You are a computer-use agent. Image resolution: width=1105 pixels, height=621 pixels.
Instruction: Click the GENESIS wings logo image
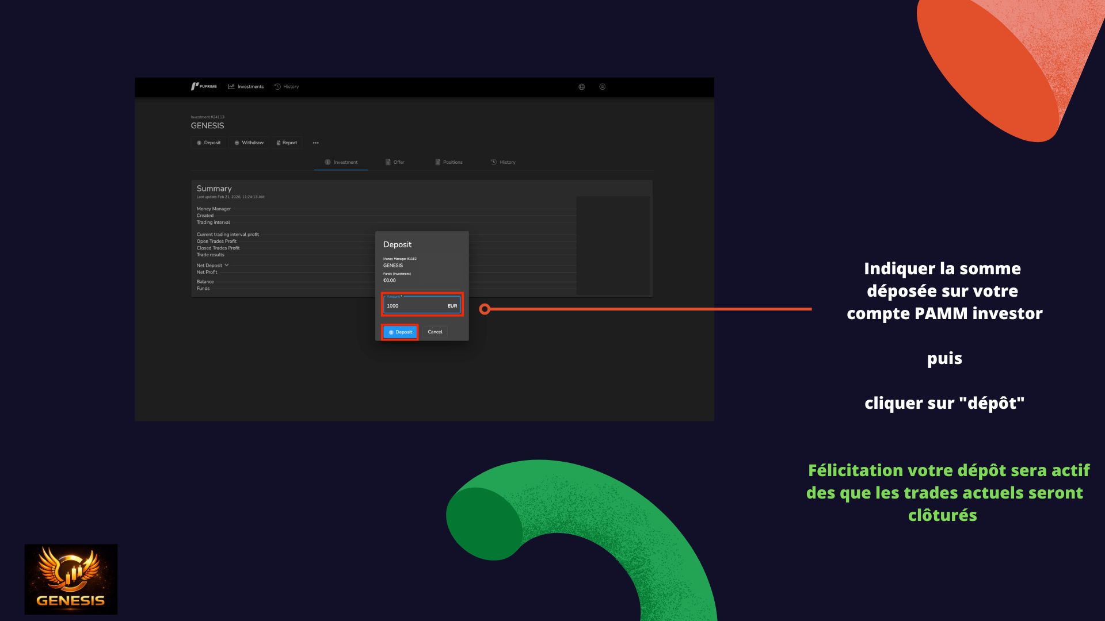[x=71, y=579]
